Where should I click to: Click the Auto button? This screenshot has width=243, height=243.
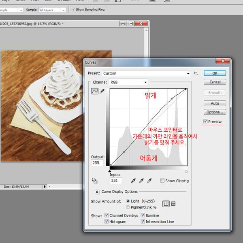pos(215,103)
